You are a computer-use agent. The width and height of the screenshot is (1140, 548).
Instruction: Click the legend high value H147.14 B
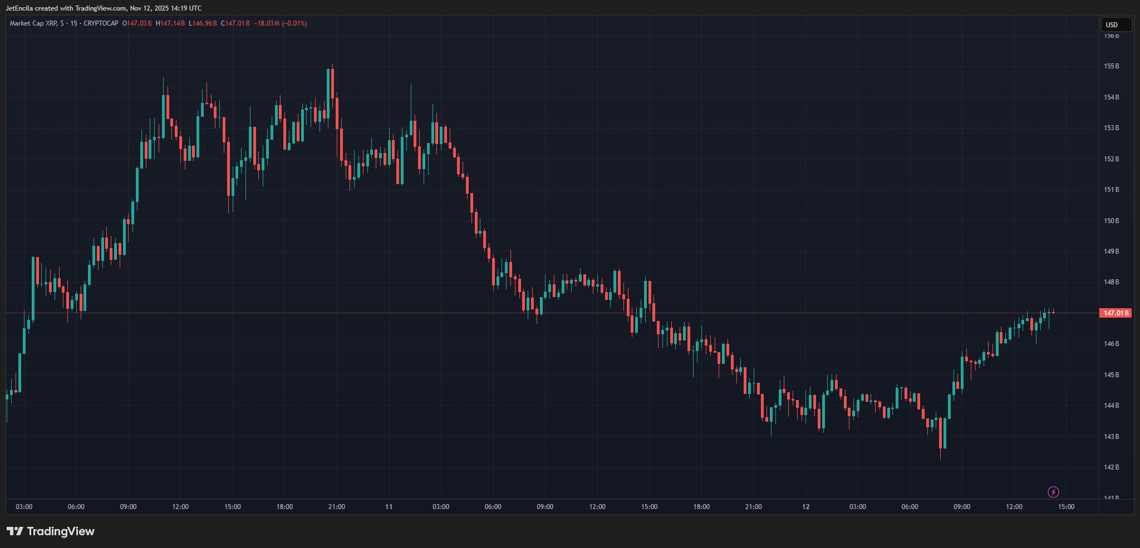[x=170, y=23]
